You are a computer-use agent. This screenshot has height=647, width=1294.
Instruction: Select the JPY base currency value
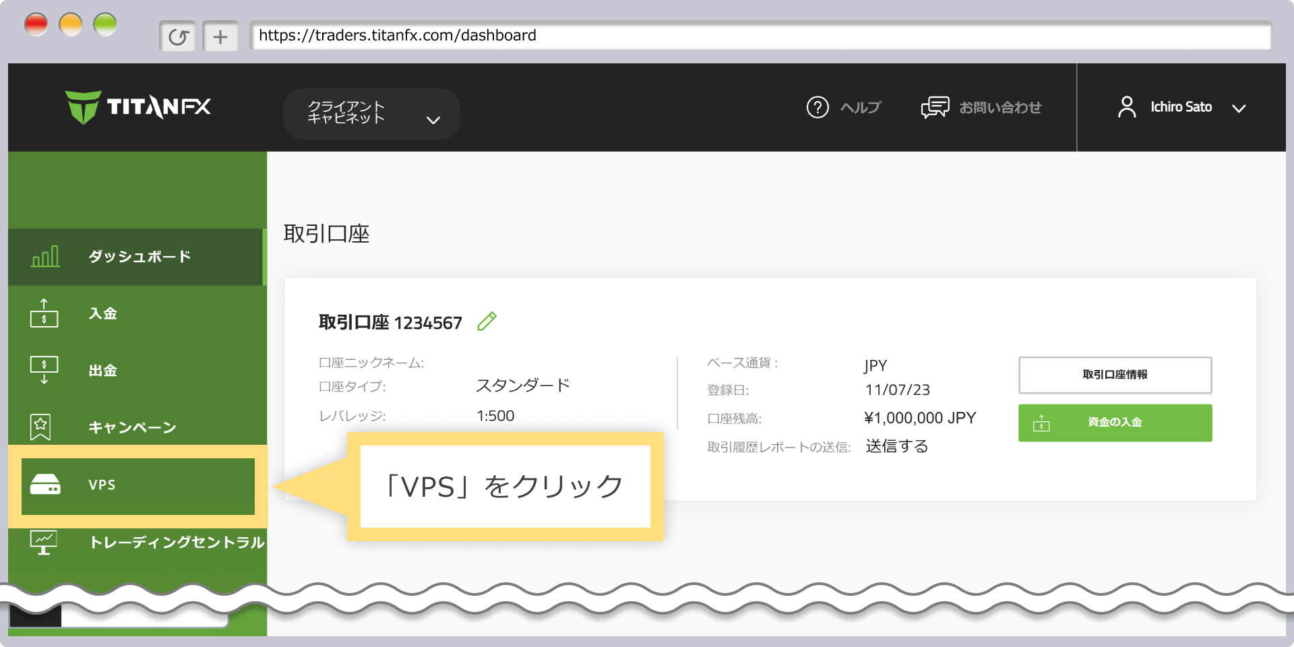click(875, 365)
